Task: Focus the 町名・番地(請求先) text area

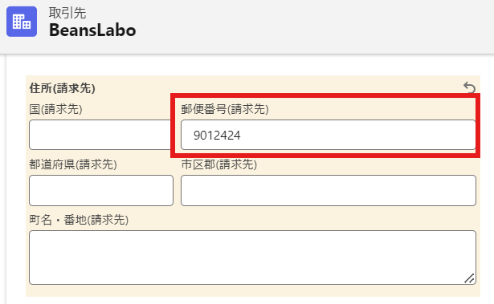Action: click(x=252, y=257)
